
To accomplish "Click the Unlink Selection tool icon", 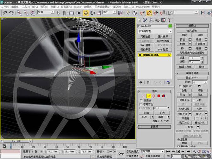I will coord(26,13).
